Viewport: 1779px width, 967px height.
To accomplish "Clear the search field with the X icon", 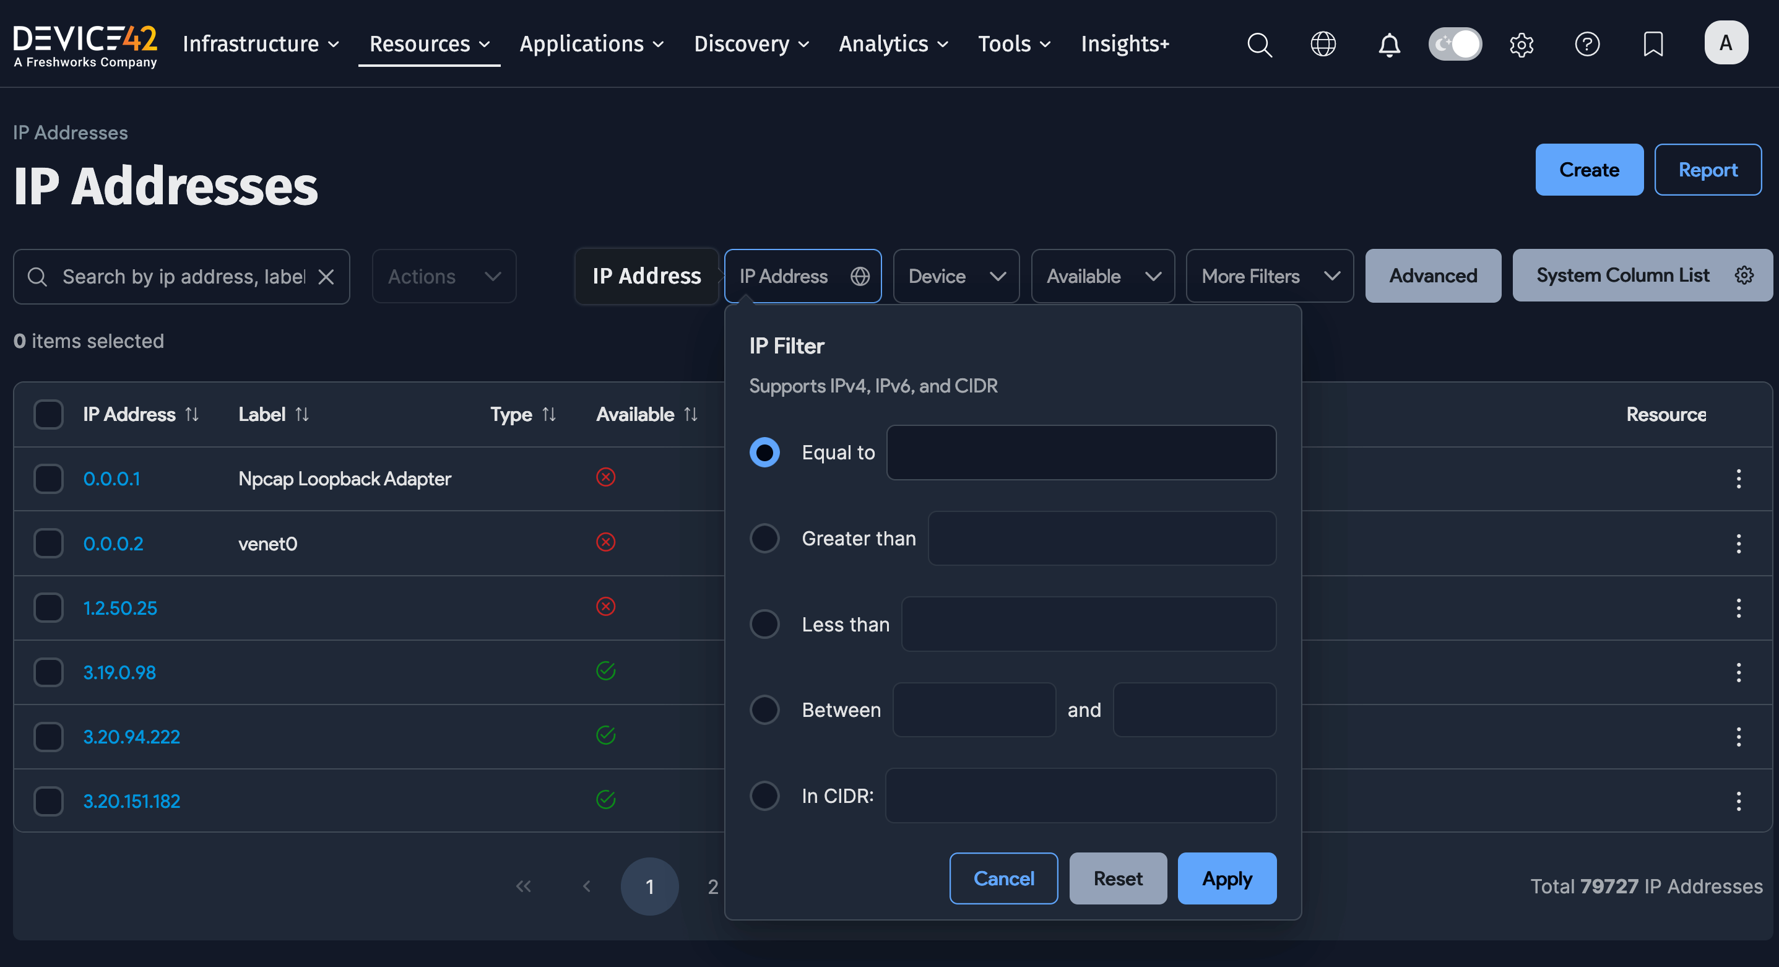I will click(326, 276).
